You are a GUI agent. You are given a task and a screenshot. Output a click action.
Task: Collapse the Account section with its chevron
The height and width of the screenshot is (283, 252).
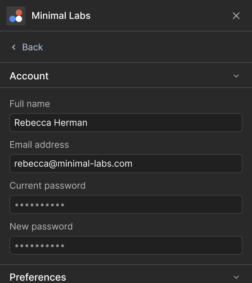tap(236, 76)
